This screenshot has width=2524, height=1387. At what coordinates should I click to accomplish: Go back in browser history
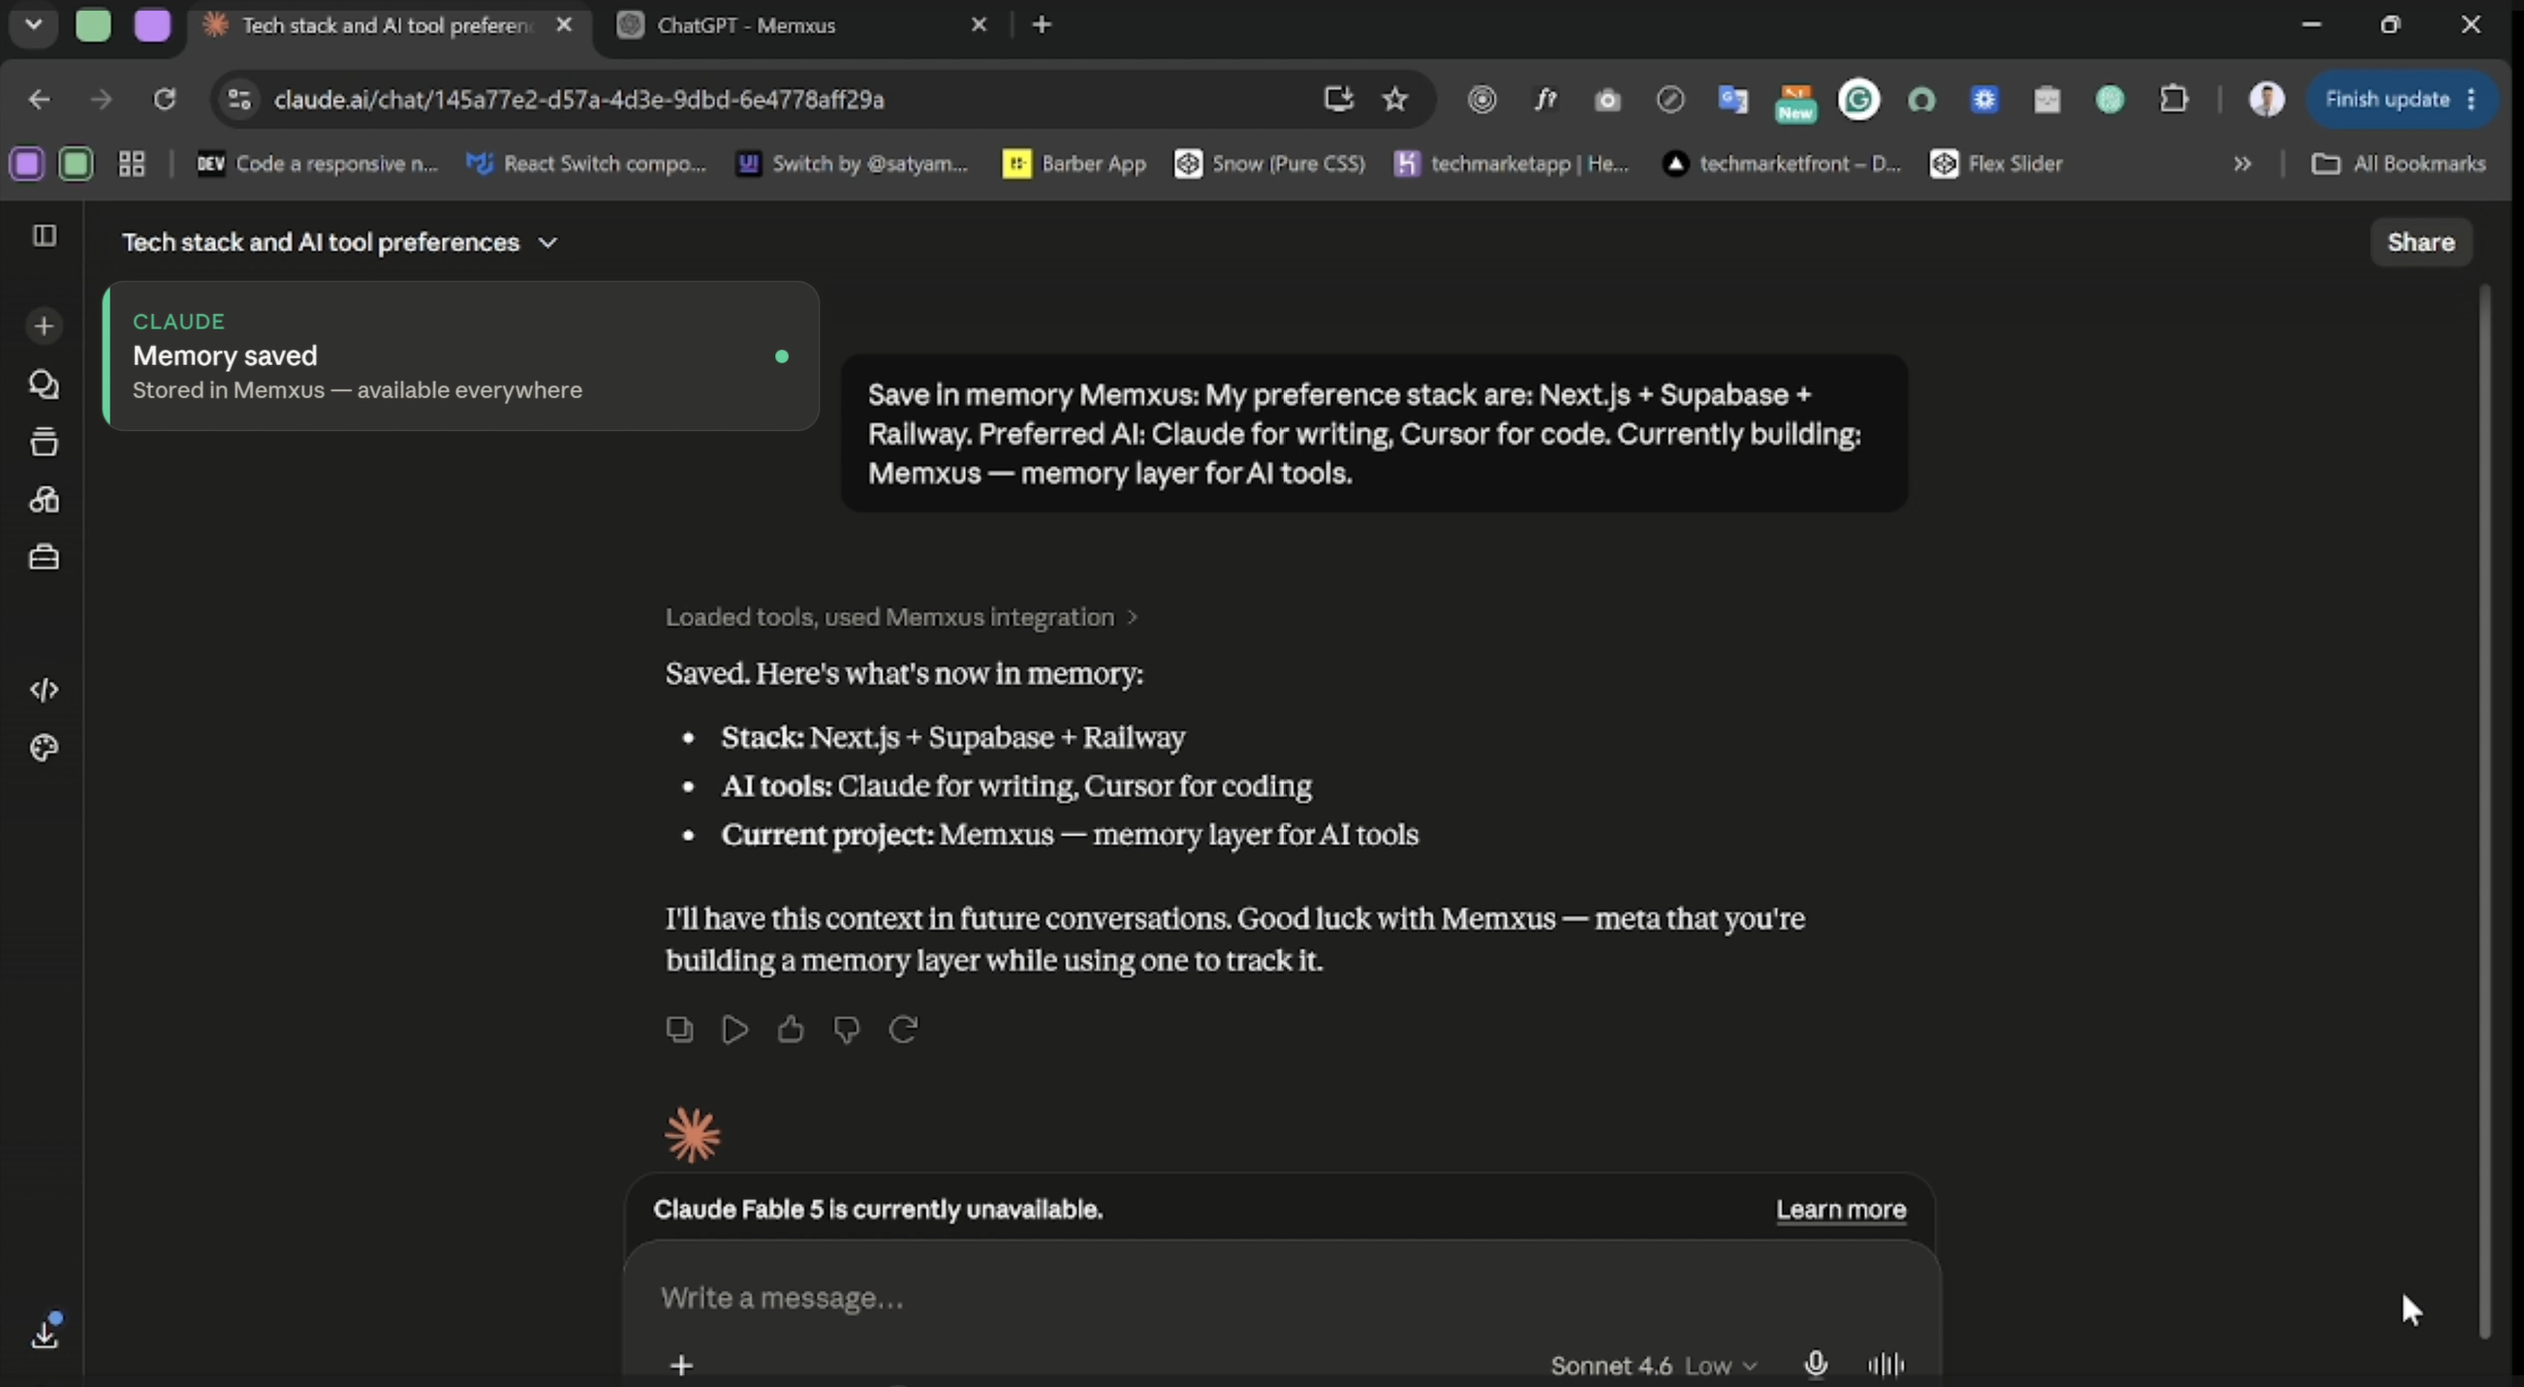tap(39, 99)
